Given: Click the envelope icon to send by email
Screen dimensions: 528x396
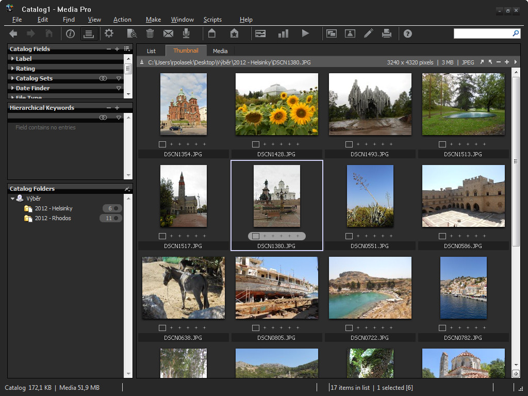Looking at the screenshot, I should point(169,34).
